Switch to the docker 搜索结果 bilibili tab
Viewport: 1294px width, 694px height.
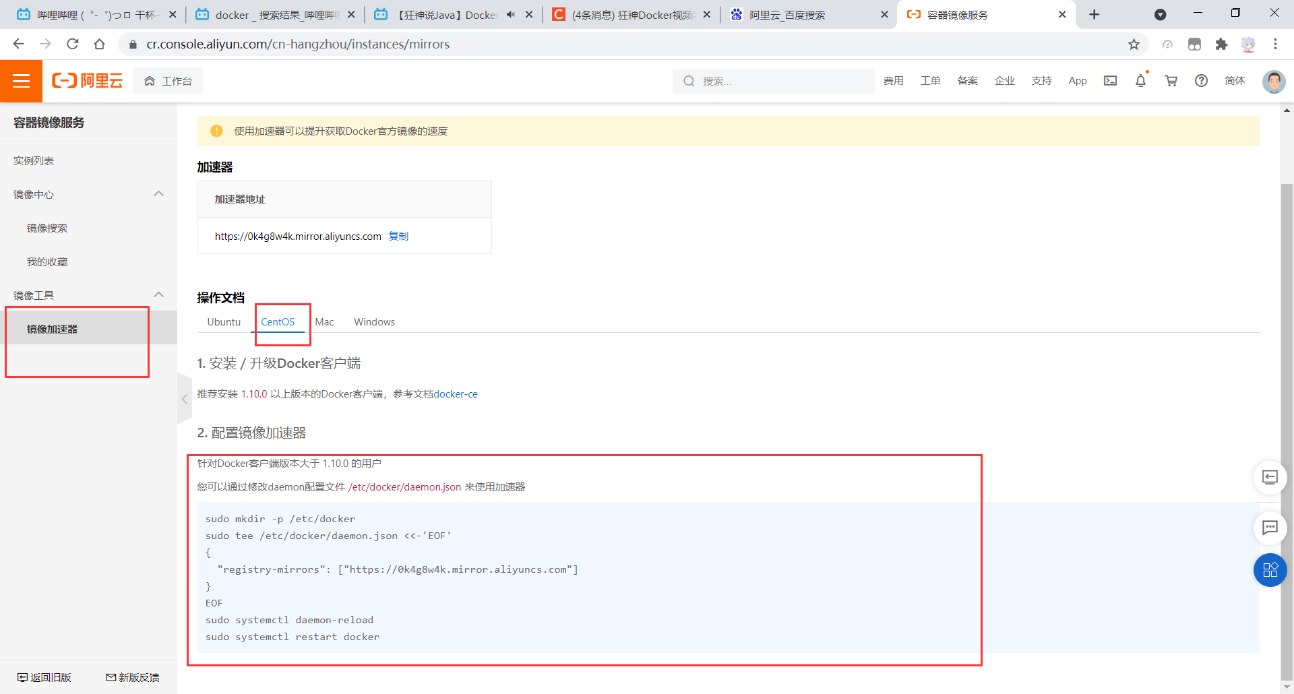coord(276,14)
